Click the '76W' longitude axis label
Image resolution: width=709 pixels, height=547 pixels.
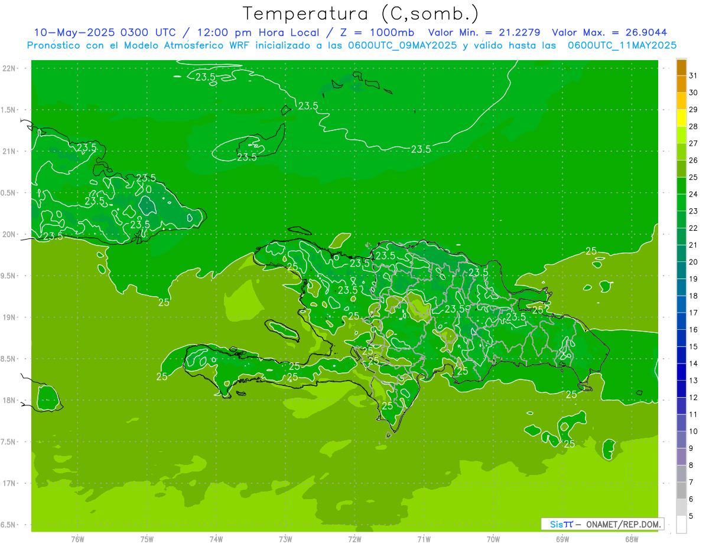77,539
